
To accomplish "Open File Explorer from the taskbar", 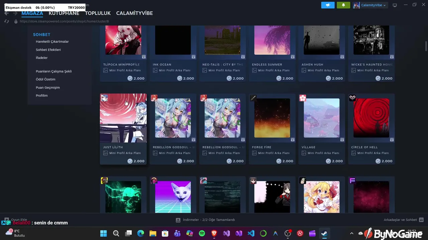I will coord(153,233).
